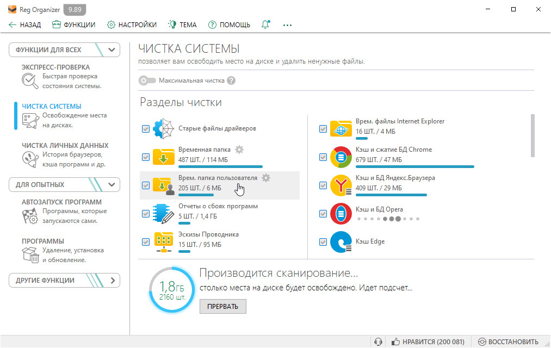
Task: Uncheck the Кэш Edge checkbox
Action: coord(323,241)
